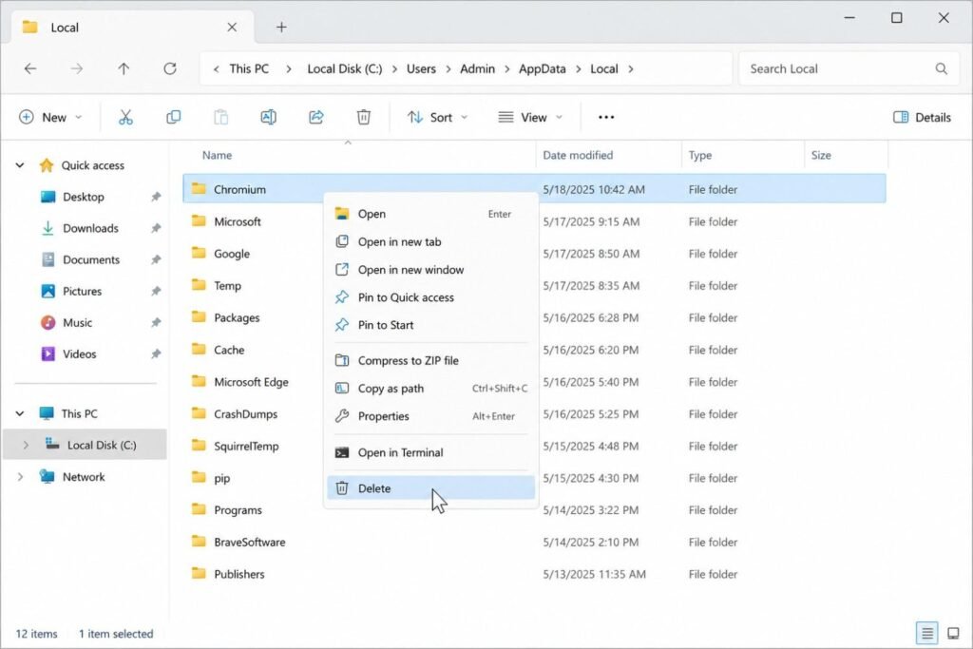This screenshot has width=973, height=649.
Task: Select the Temp folder name
Action: (227, 285)
